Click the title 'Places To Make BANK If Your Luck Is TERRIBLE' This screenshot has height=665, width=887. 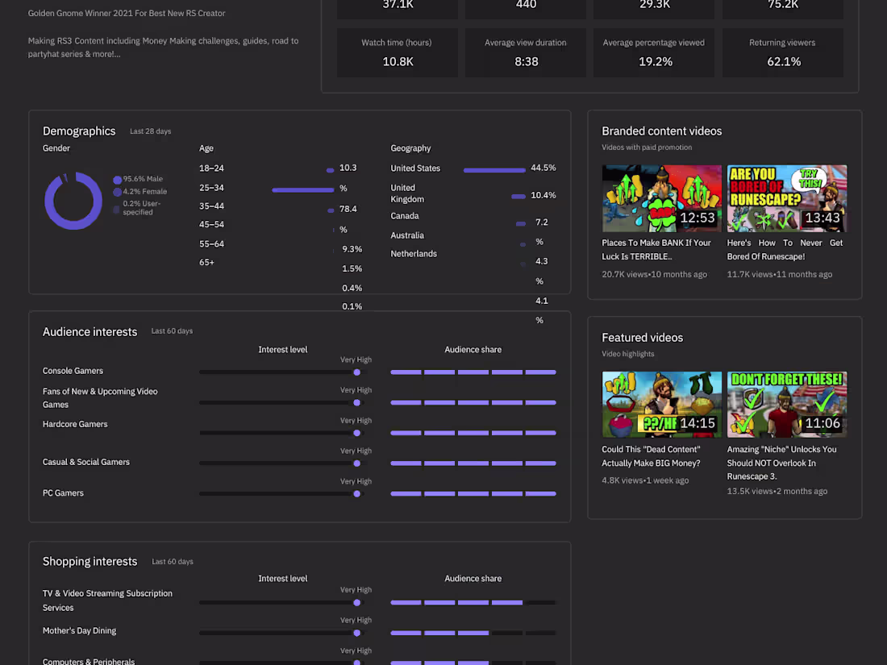pyautogui.click(x=656, y=249)
